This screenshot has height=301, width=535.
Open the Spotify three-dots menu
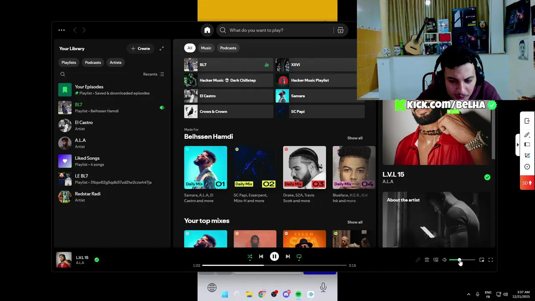tap(61, 30)
